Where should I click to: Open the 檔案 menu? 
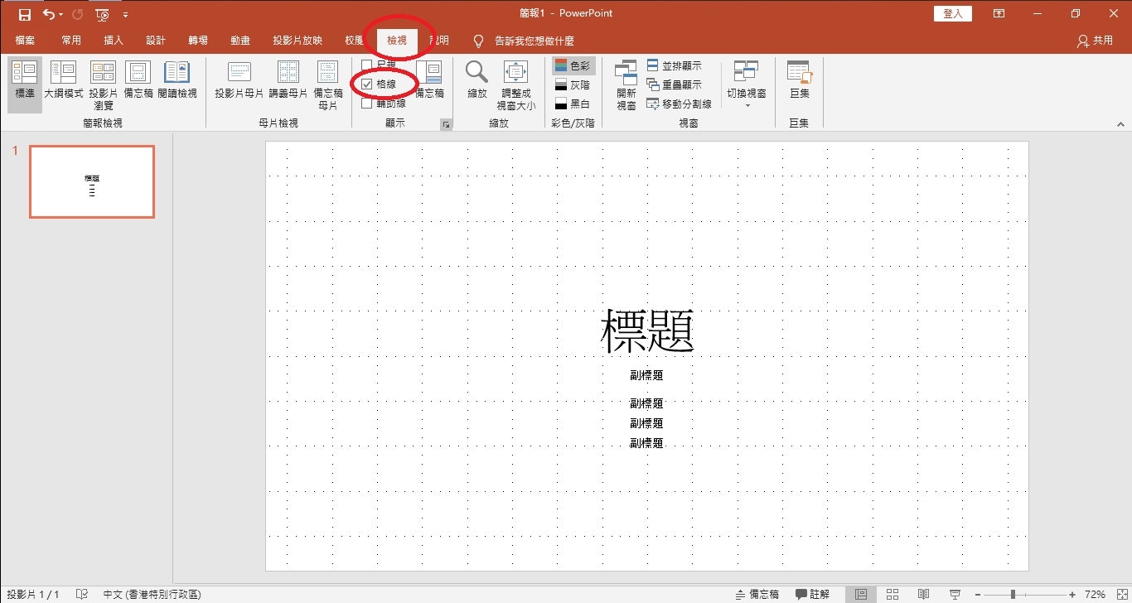coord(25,40)
